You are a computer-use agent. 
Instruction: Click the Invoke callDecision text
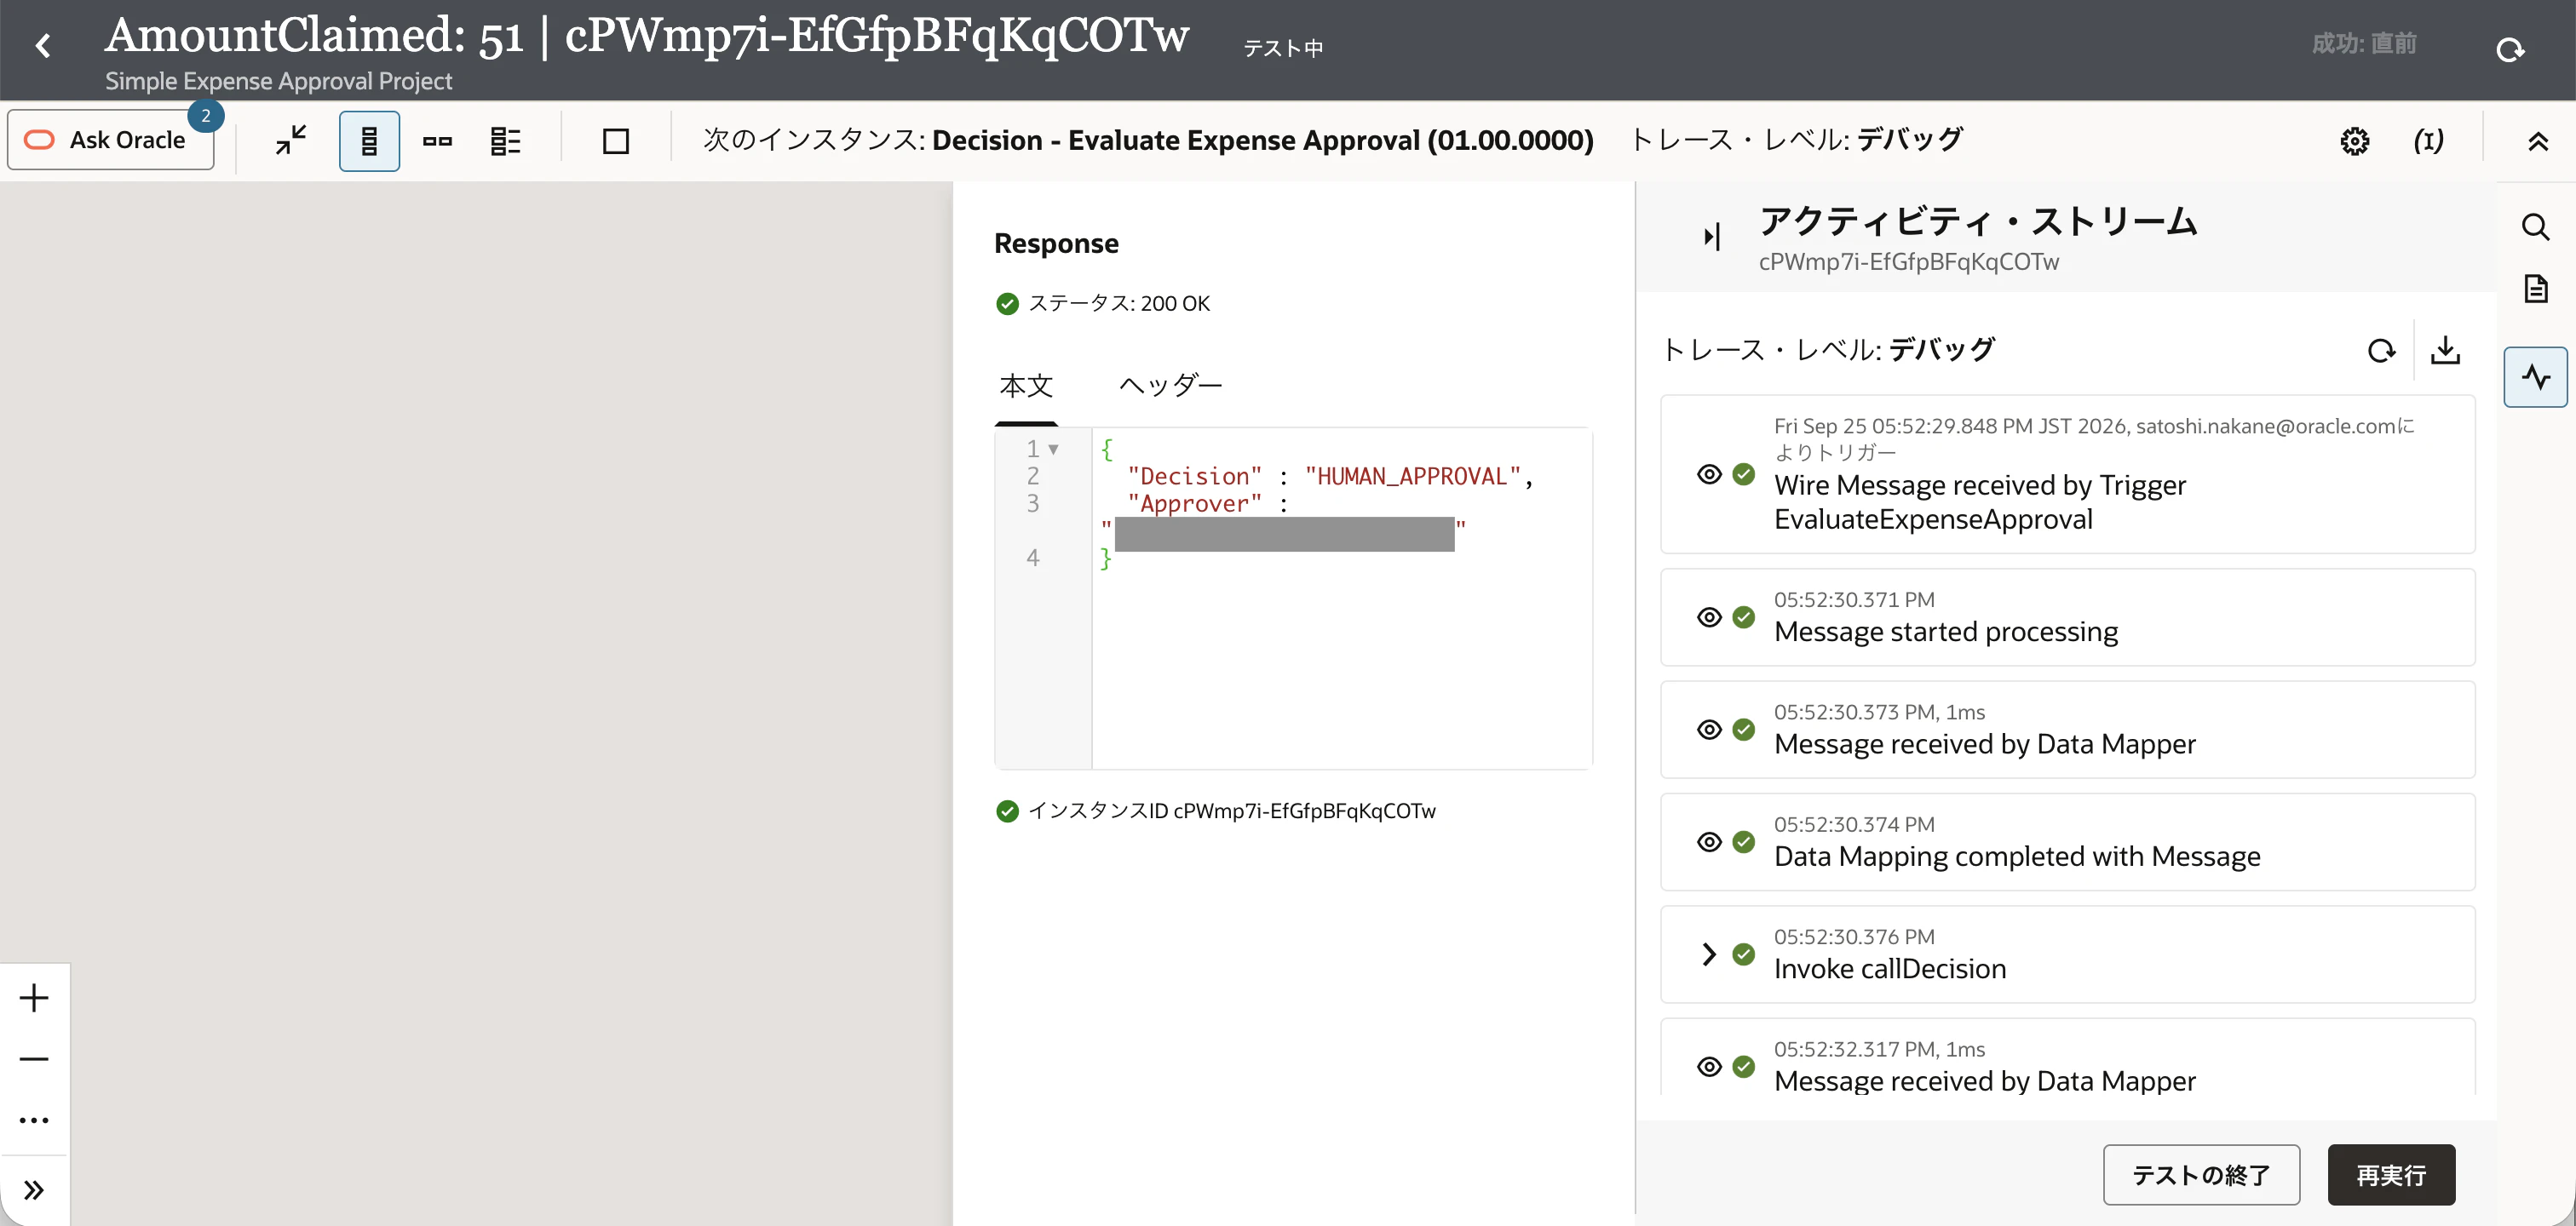coord(1889,969)
